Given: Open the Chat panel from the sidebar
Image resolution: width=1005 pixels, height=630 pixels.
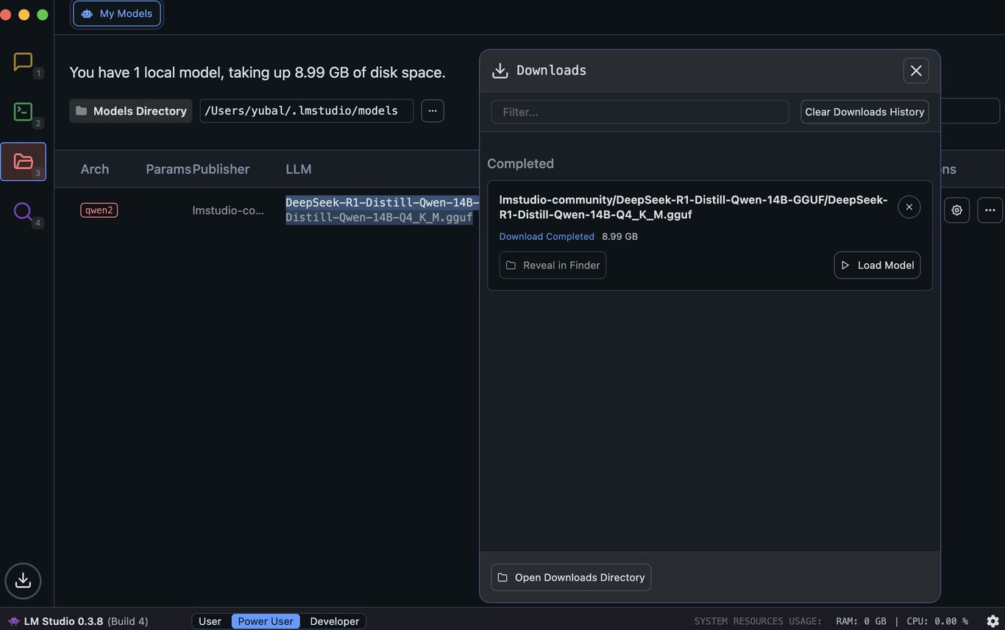Looking at the screenshot, I should click(x=21, y=62).
